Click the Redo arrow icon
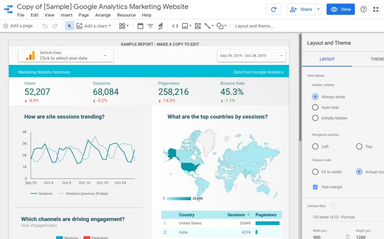Image resolution: width=384 pixels, height=239 pixels. point(55,26)
